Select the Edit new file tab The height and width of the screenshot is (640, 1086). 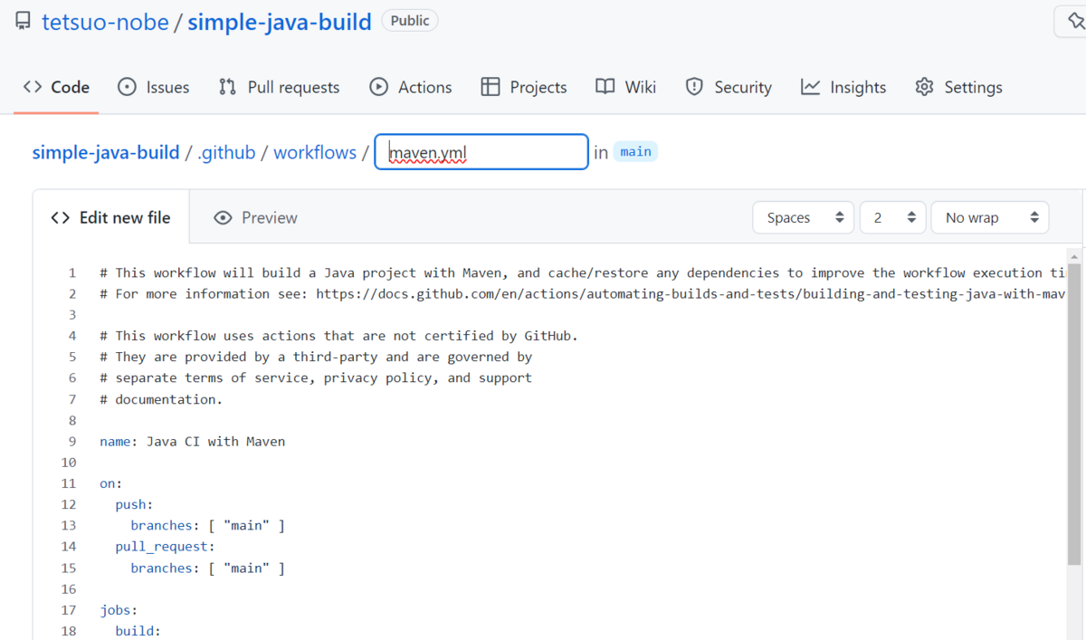coord(111,217)
